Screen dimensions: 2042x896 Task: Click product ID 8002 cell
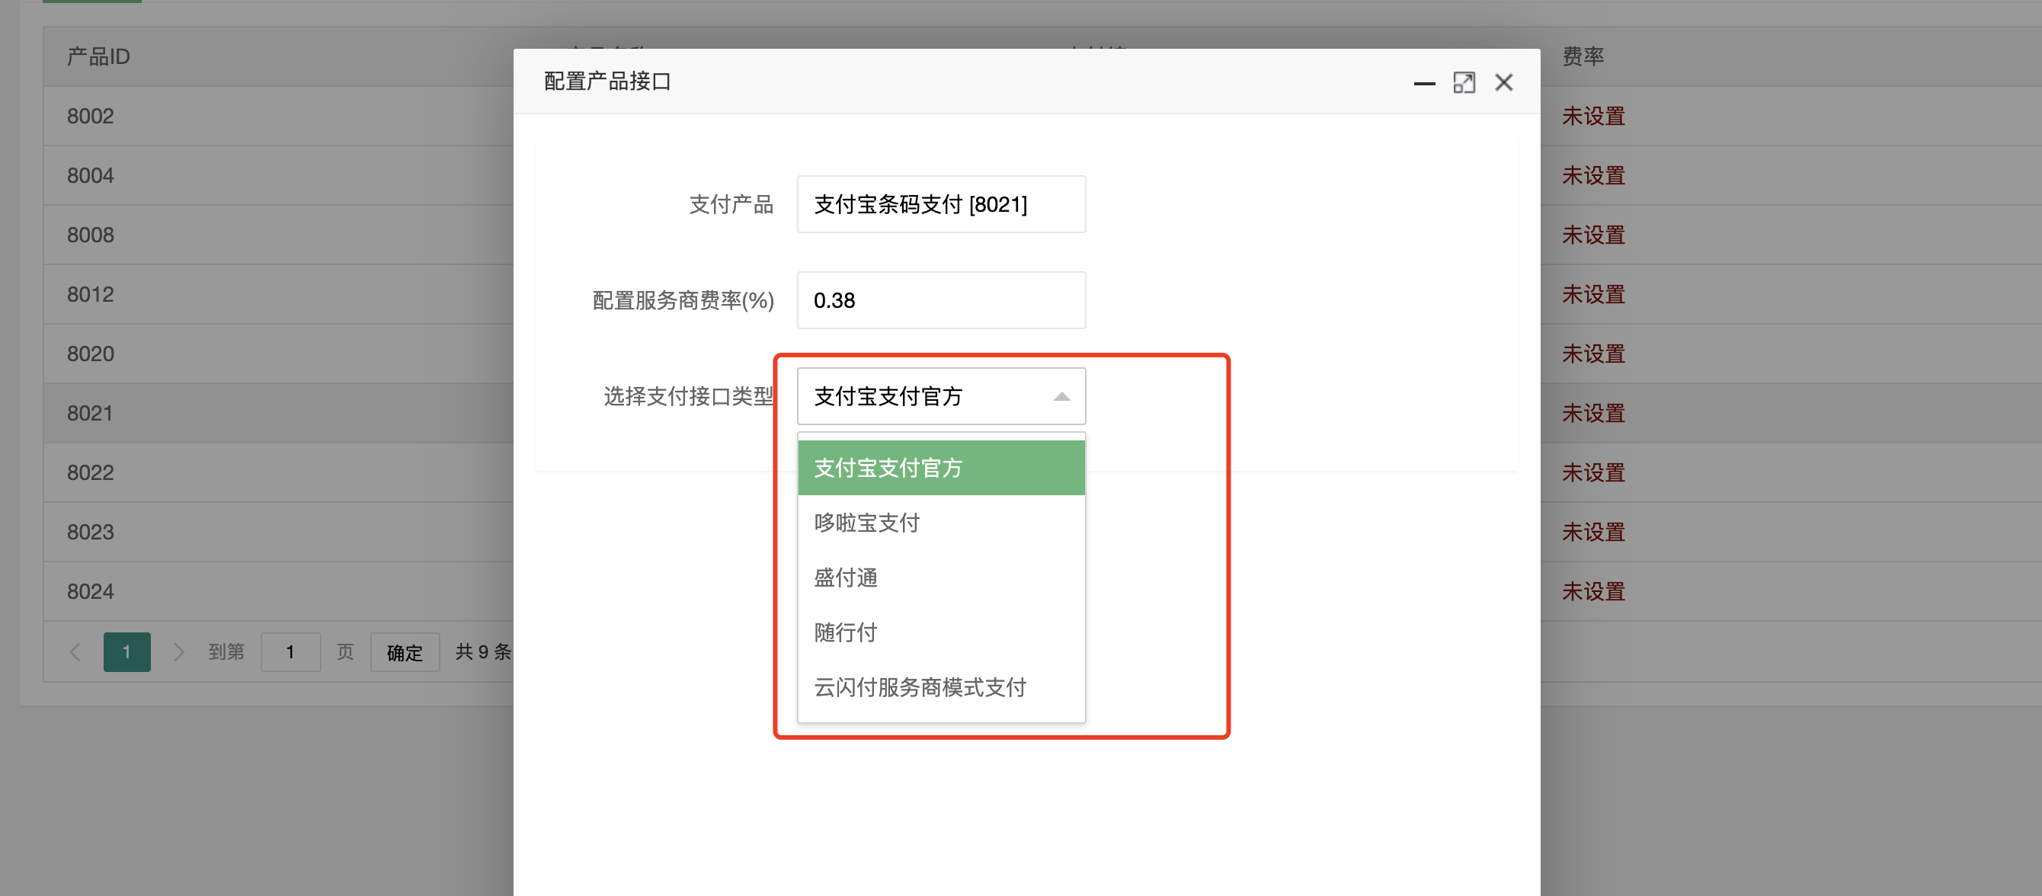coord(91,116)
